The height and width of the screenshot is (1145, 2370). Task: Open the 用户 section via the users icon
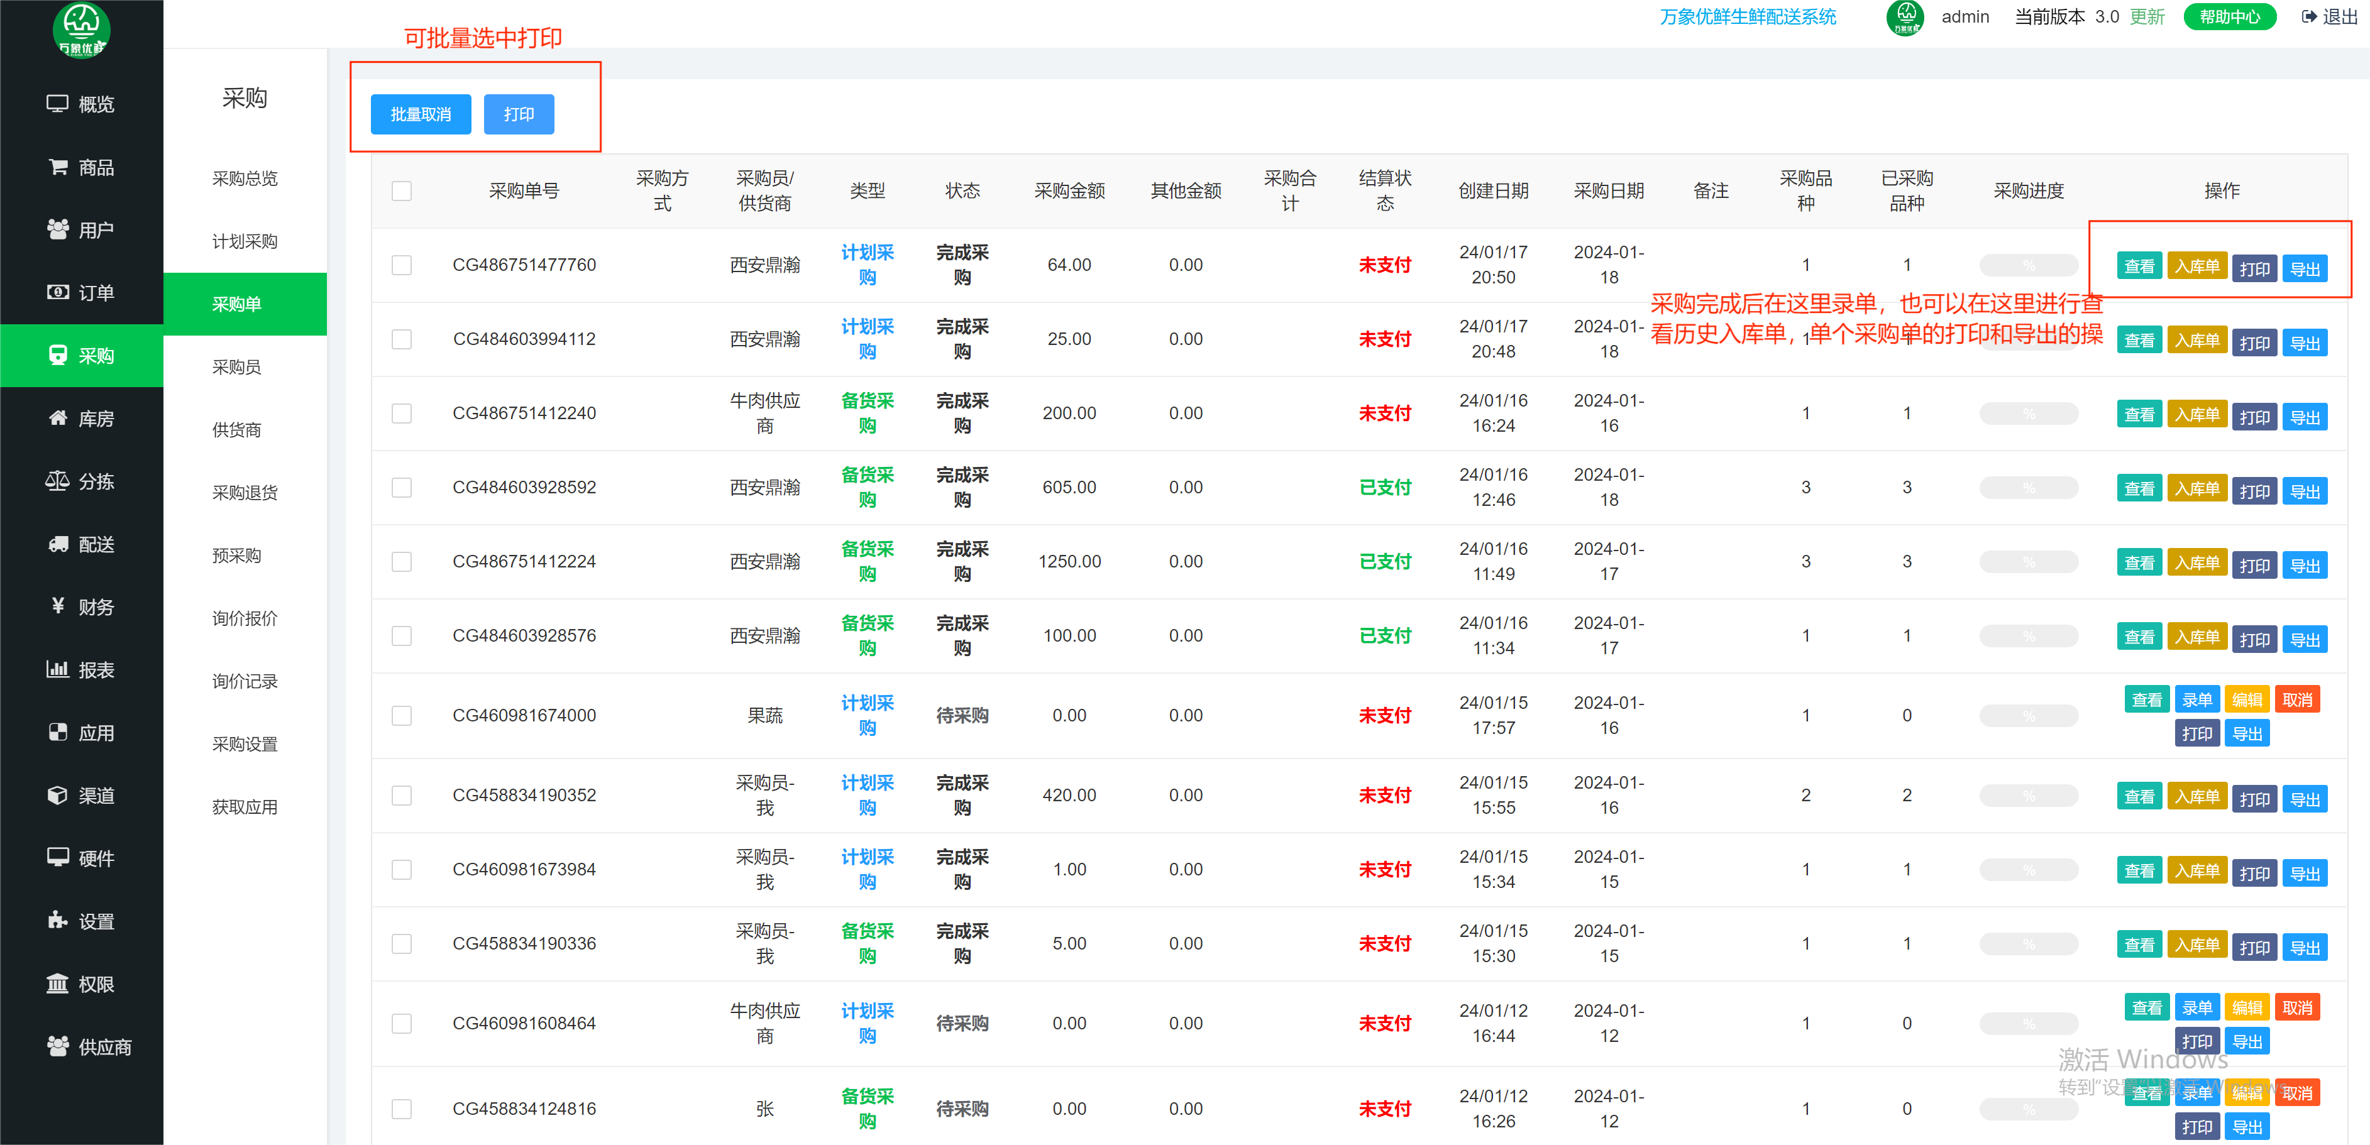coord(57,229)
